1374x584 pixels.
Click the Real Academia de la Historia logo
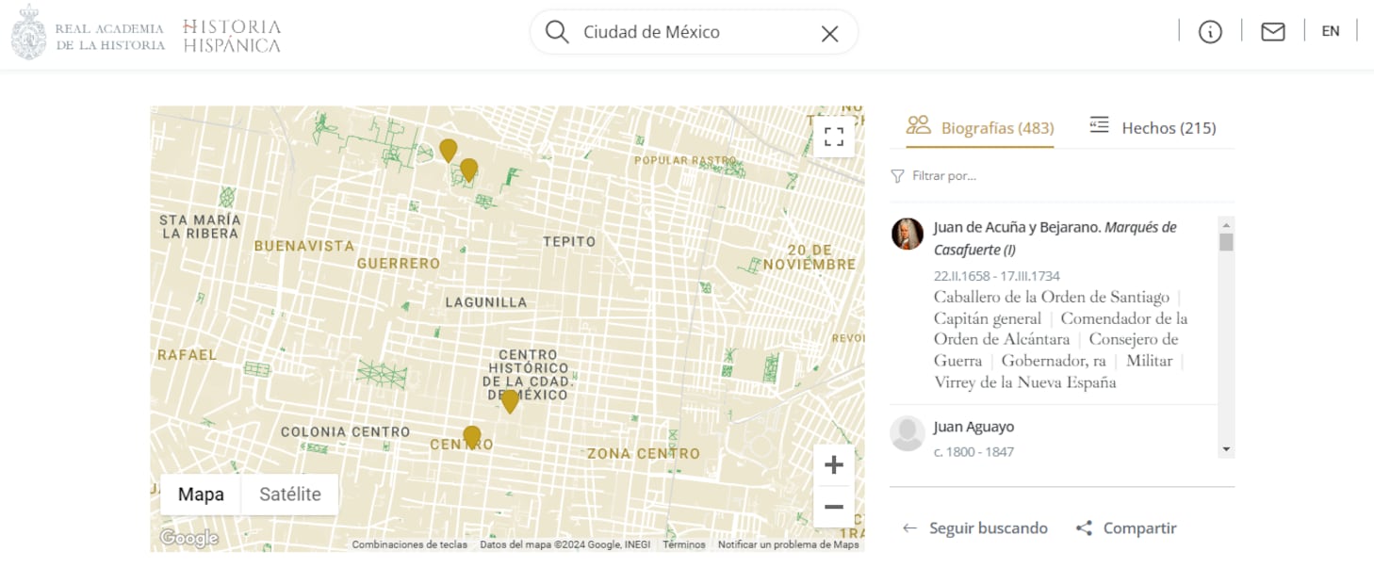click(x=88, y=33)
